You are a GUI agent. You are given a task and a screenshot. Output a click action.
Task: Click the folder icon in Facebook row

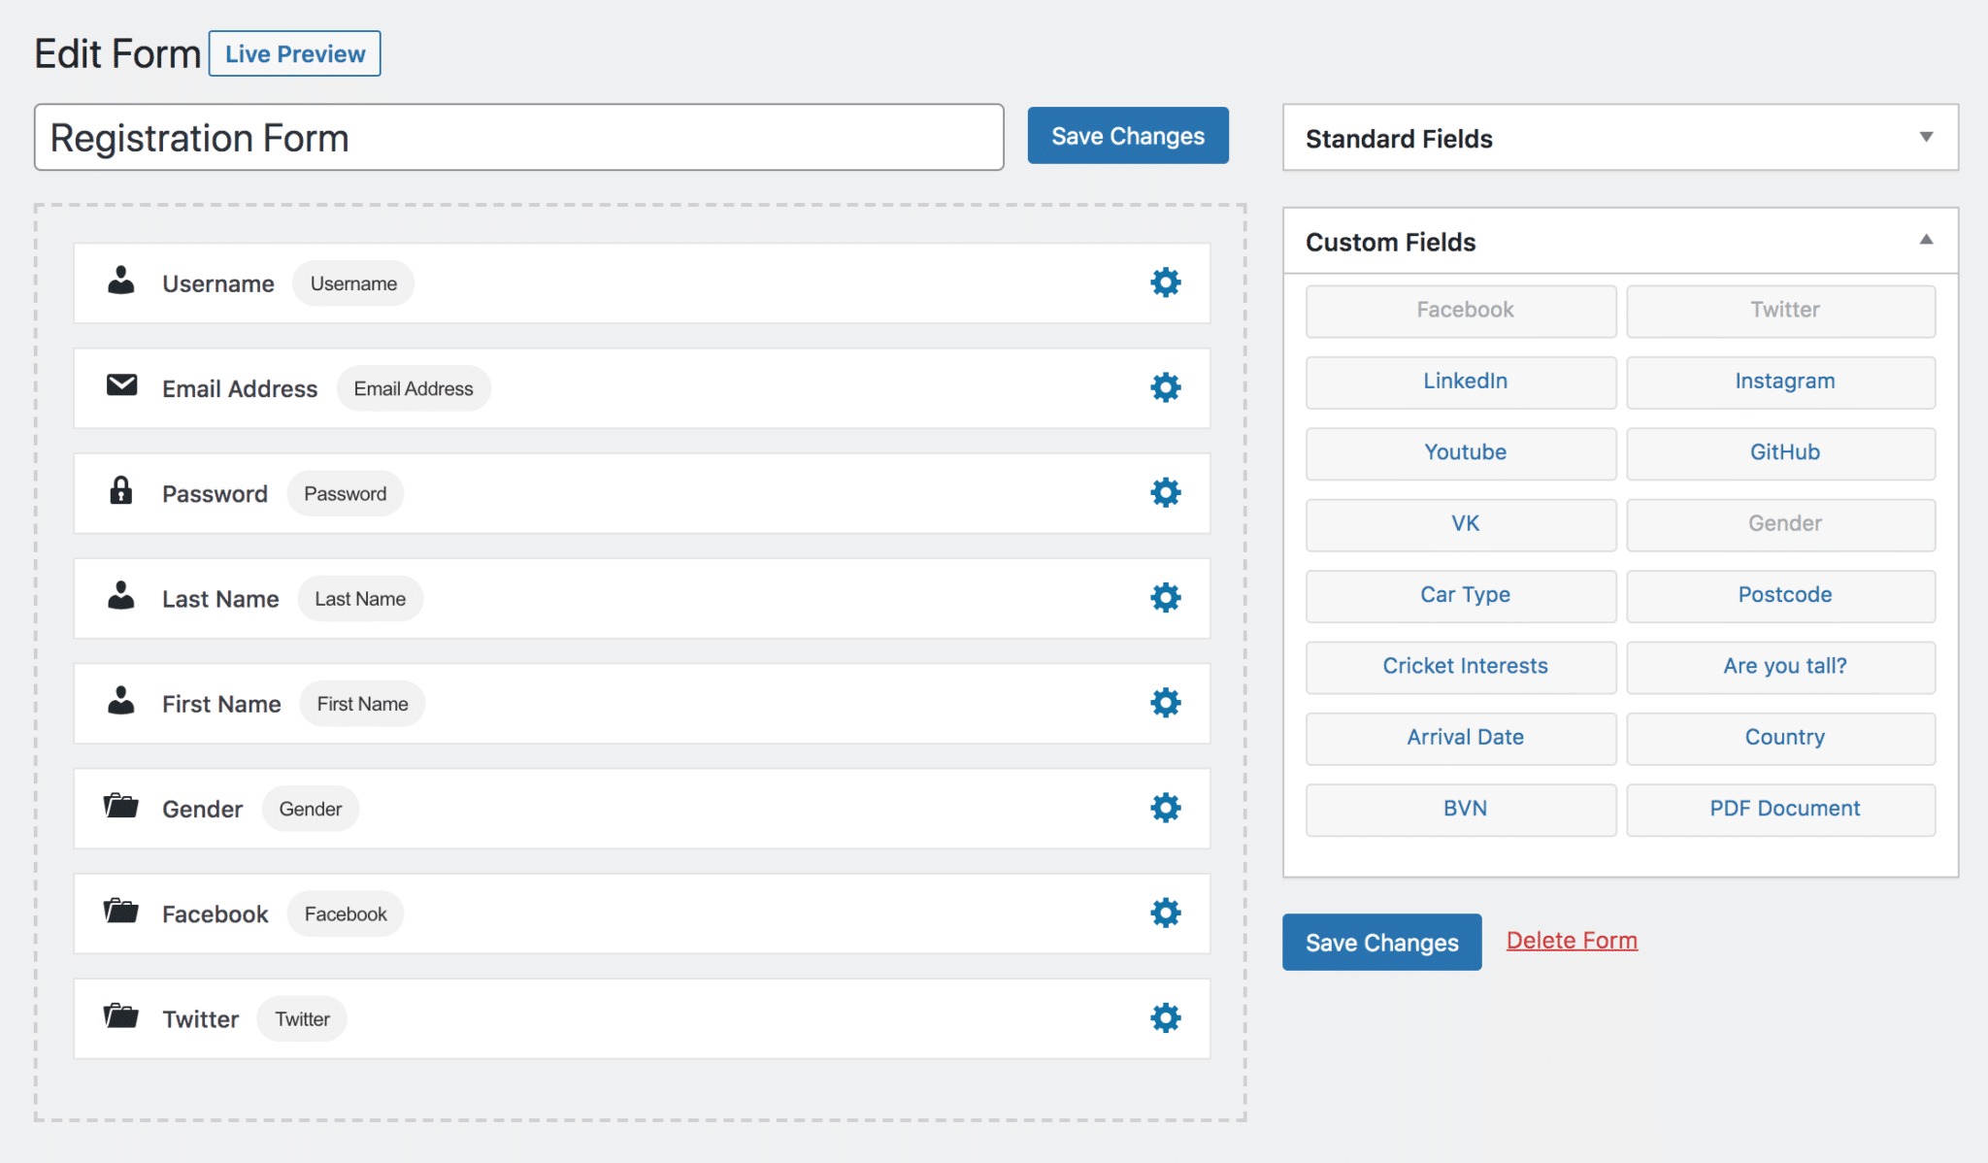pyautogui.click(x=121, y=911)
